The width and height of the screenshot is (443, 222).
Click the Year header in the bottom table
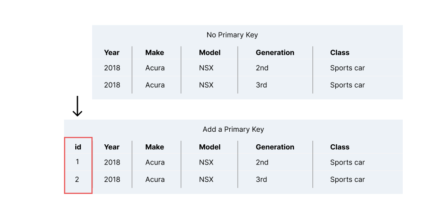[x=112, y=147]
